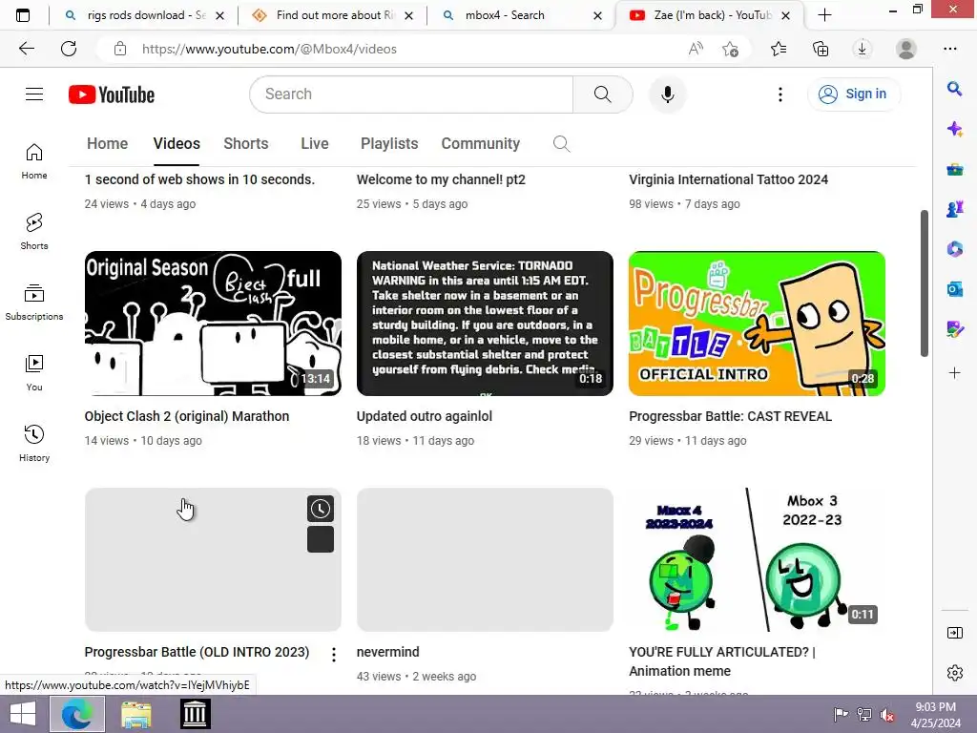Open YouTube settings three-dot menu
This screenshot has width=977, height=733.
tap(780, 94)
